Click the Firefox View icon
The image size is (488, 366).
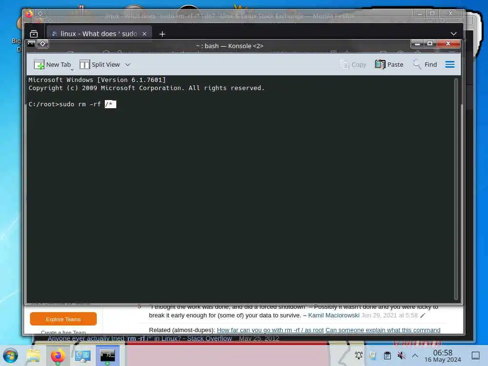click(x=34, y=34)
